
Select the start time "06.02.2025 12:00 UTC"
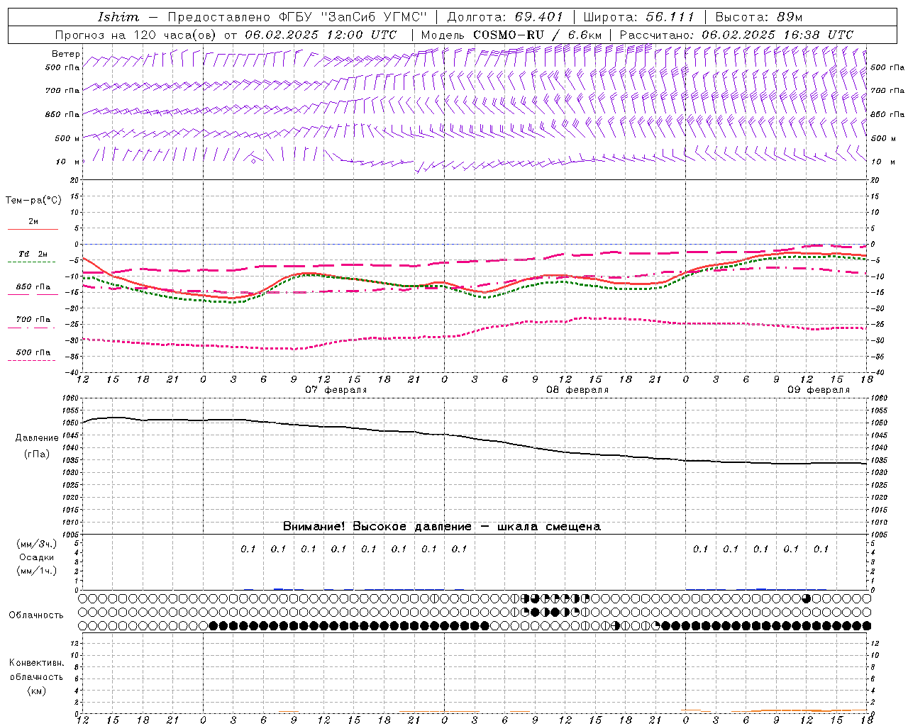tap(321, 35)
